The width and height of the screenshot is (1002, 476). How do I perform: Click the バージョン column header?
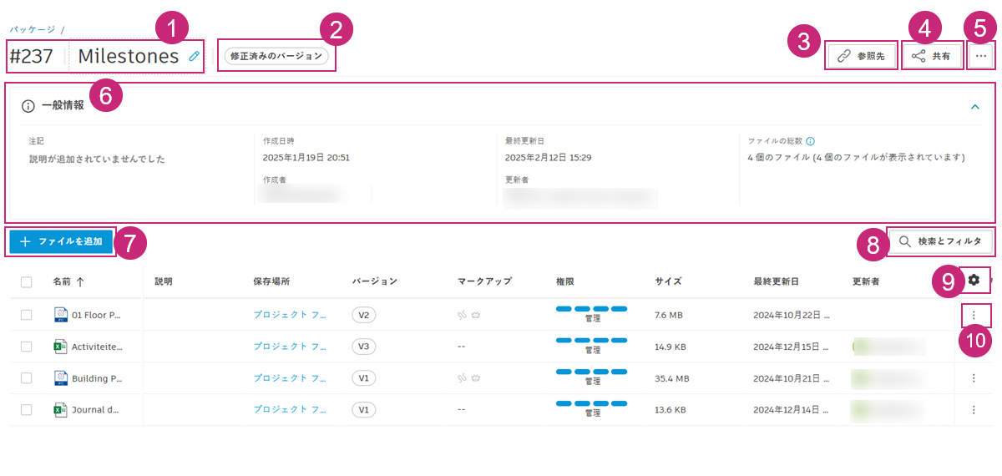click(x=375, y=282)
